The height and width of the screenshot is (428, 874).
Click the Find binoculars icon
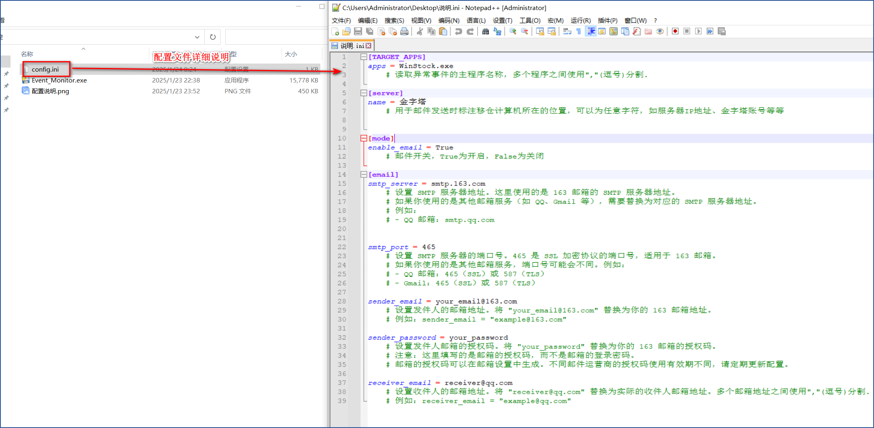(x=485, y=31)
